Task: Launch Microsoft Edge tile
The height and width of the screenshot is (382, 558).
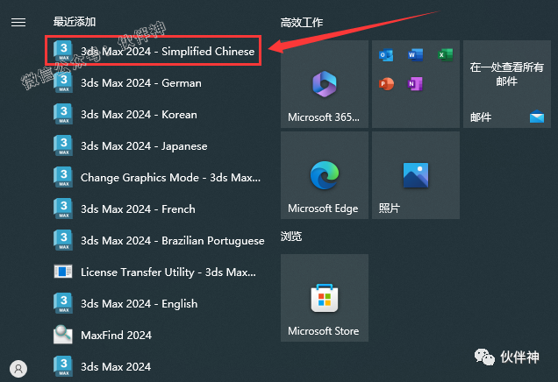Action: [325, 175]
